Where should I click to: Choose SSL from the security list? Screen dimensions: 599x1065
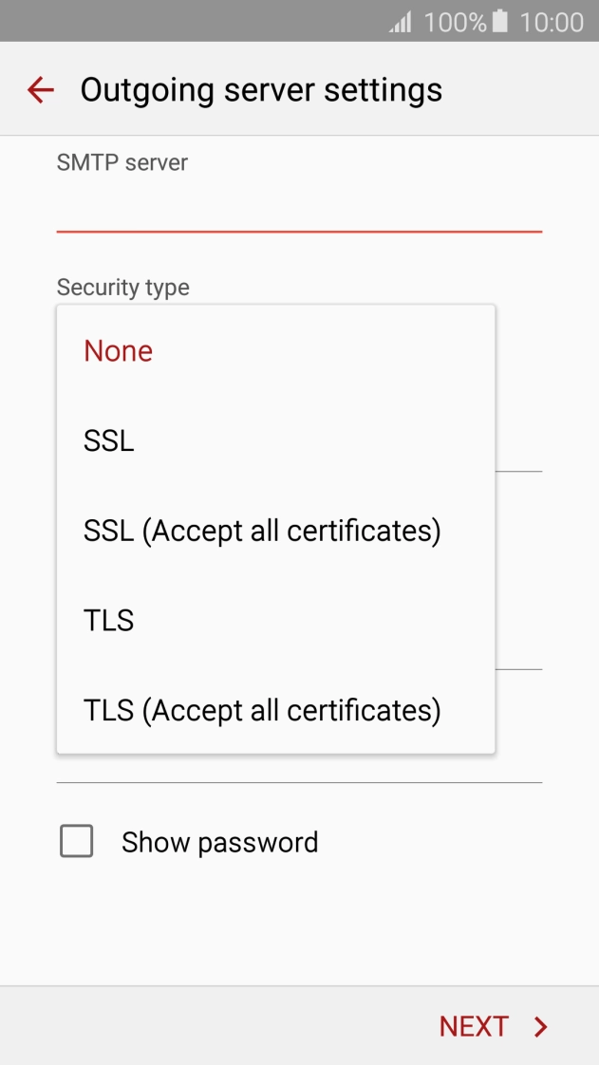click(x=107, y=439)
